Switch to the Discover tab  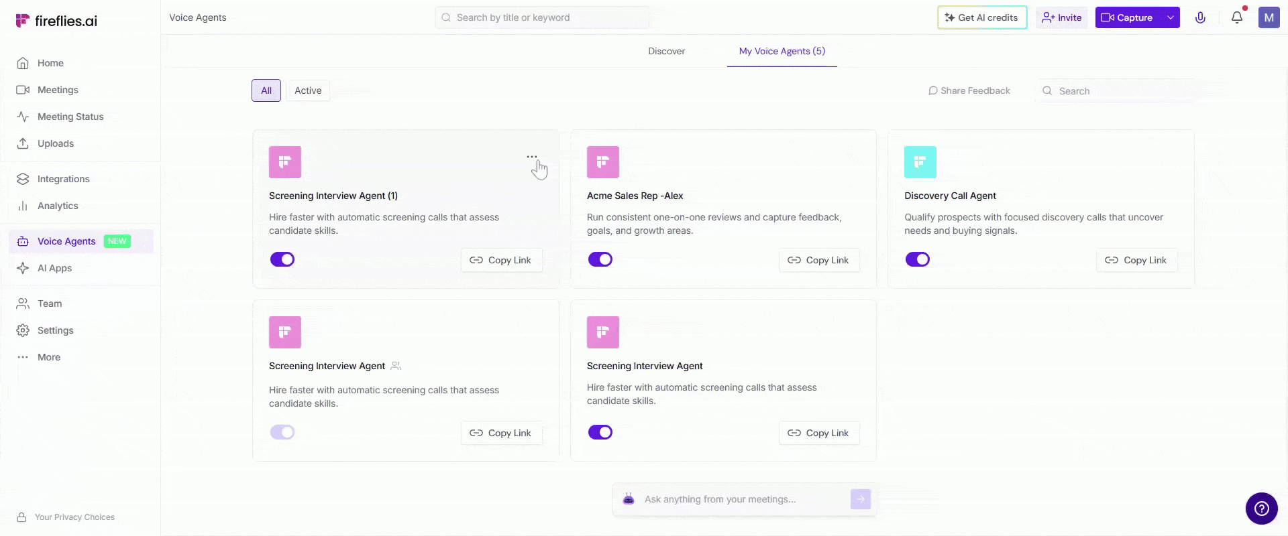(666, 51)
